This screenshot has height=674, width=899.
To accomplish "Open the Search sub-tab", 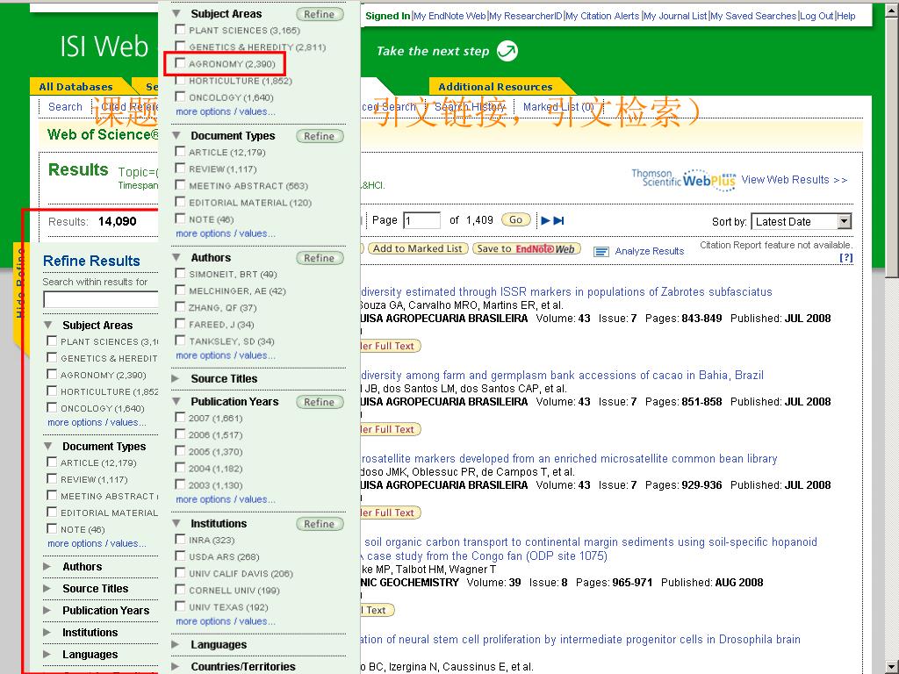I will 65,106.
